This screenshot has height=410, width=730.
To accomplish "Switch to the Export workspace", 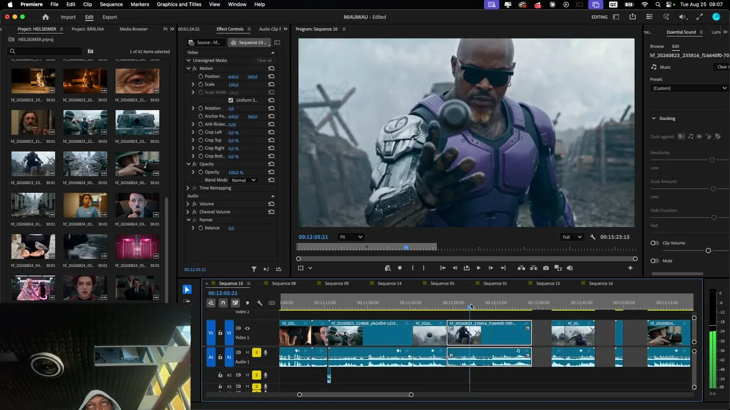I will tap(109, 17).
